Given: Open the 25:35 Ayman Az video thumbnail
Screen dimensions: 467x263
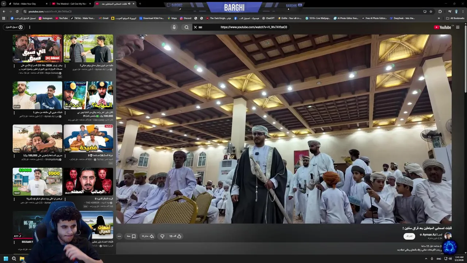Looking at the screenshot, I should pyautogui.click(x=88, y=49).
